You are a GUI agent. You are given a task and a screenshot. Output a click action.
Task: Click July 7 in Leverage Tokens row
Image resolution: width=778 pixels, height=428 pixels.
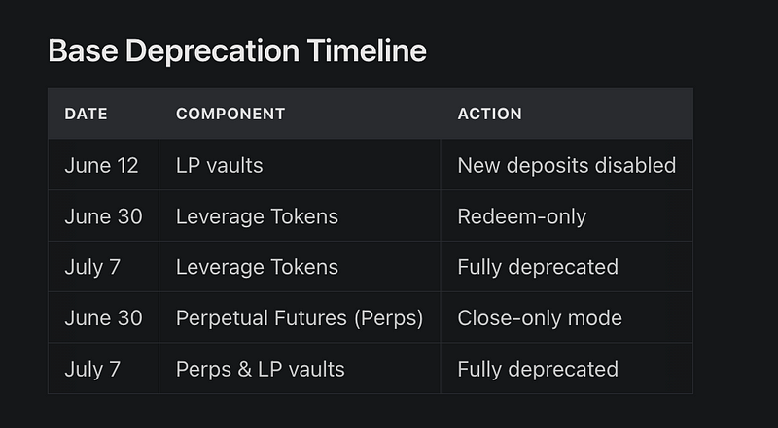92,267
